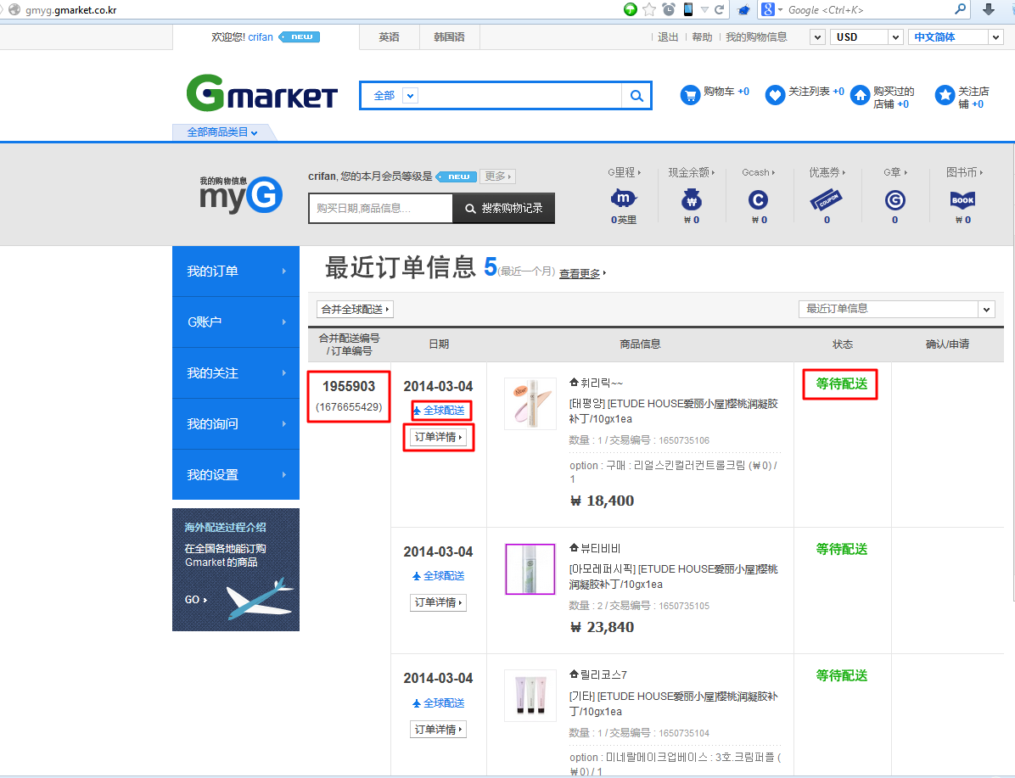Click the search magnifier button
Image resolution: width=1015 pixels, height=778 pixels.
click(636, 96)
